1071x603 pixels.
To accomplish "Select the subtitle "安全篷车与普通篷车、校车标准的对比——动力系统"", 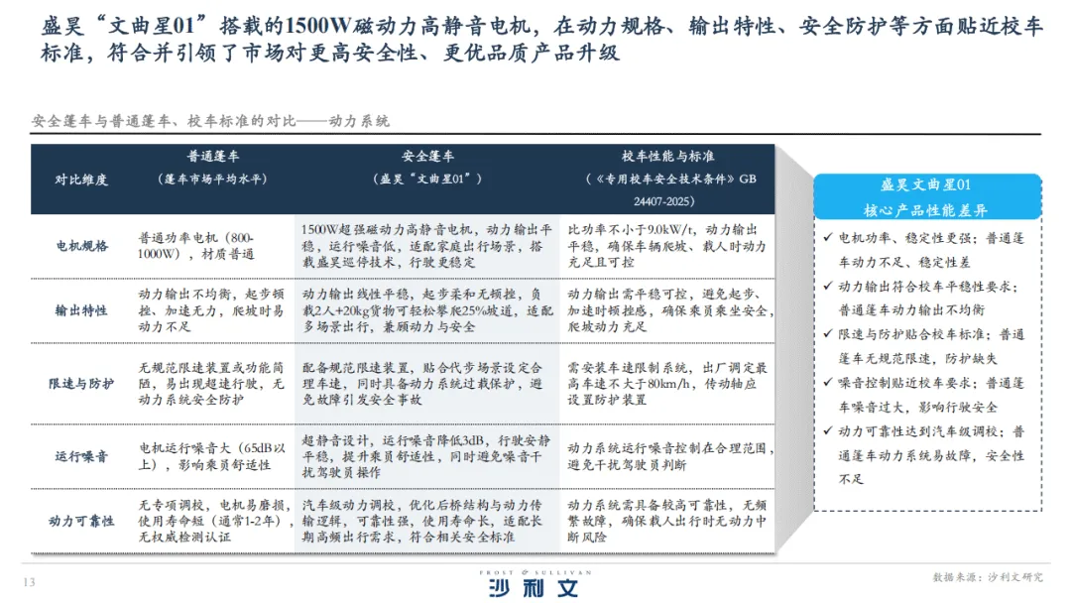I will pos(210,122).
